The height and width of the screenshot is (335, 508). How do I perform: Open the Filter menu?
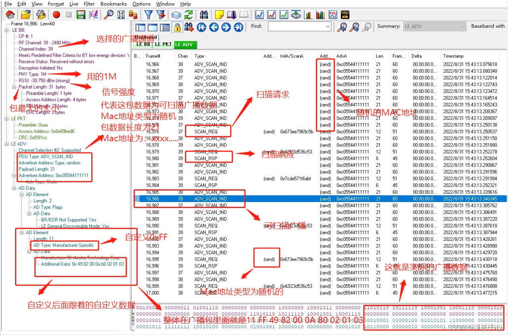coord(89,4)
